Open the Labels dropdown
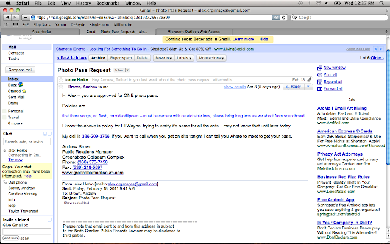 point(184,58)
